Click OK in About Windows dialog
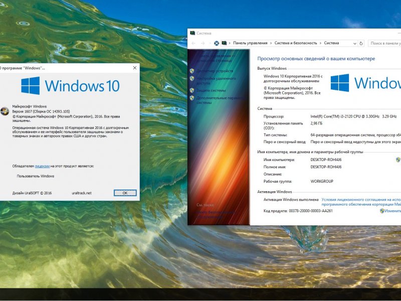 pos(125,193)
